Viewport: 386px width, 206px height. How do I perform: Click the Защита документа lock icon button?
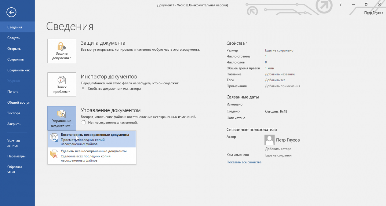pos(62,51)
